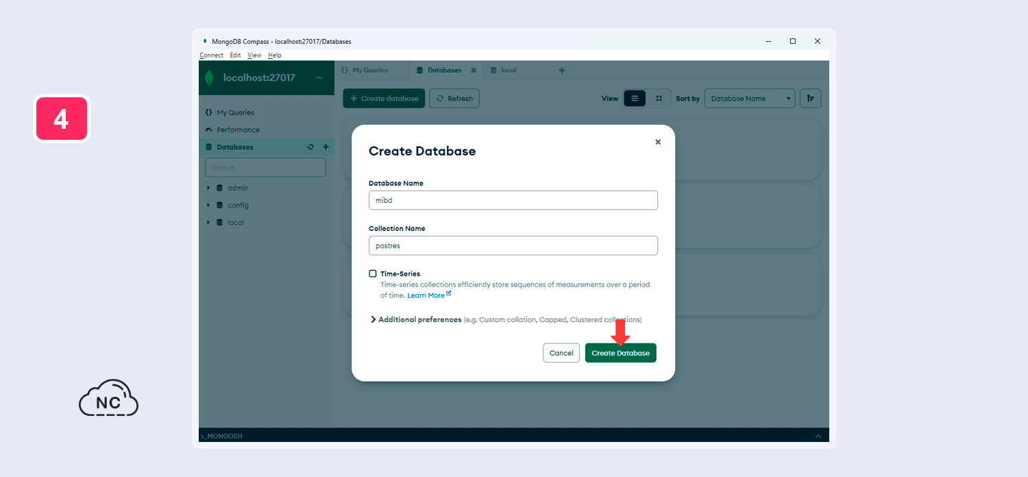Viewport: 1028px width, 477px height.
Task: Click the Database Name input field
Action: pyautogui.click(x=513, y=200)
